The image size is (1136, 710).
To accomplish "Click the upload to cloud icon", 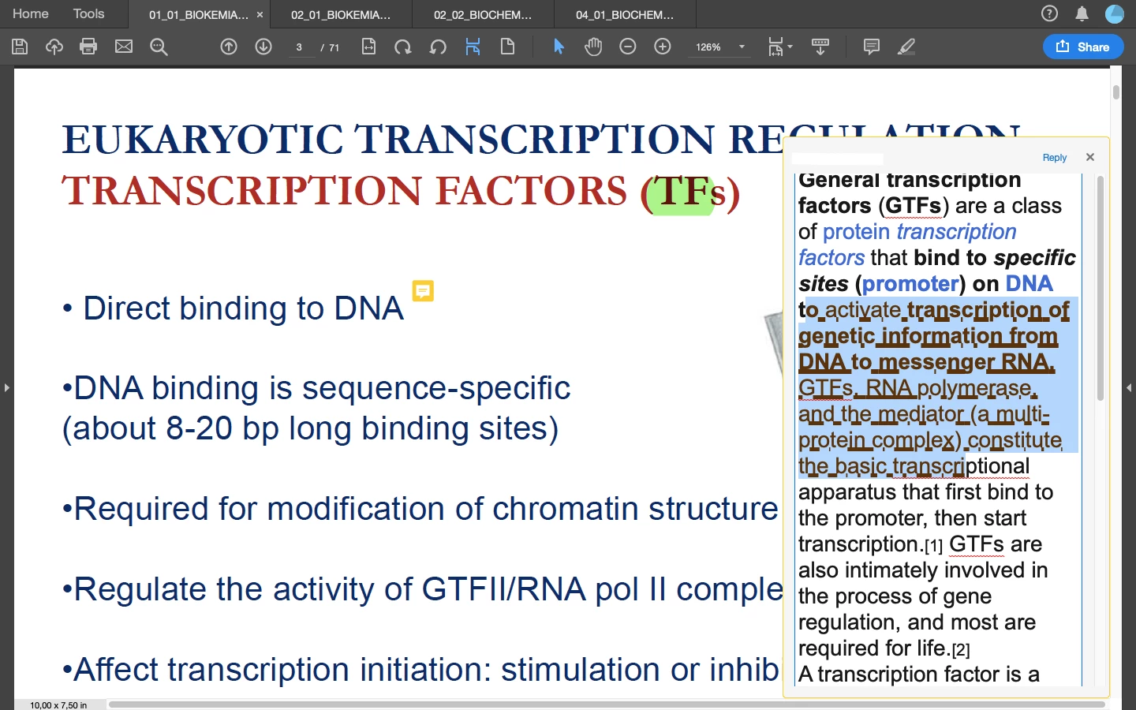I will pos(54,47).
